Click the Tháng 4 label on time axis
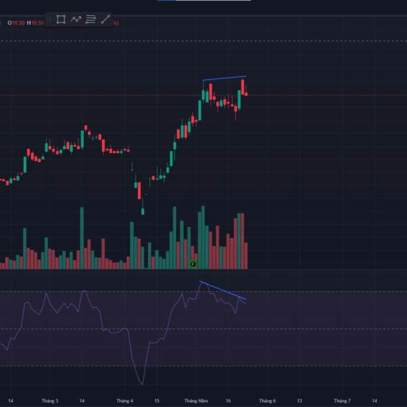Screen dimensions: 407x407 125,401
